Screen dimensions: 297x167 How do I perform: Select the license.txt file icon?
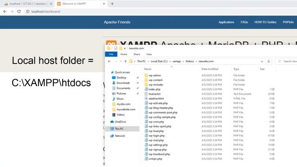coord(146,94)
